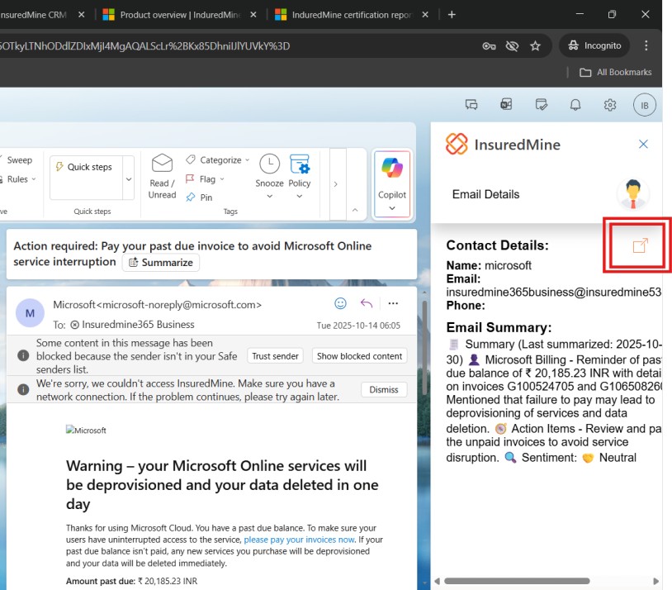
Task: Click Show blocked content button
Action: 360,356
